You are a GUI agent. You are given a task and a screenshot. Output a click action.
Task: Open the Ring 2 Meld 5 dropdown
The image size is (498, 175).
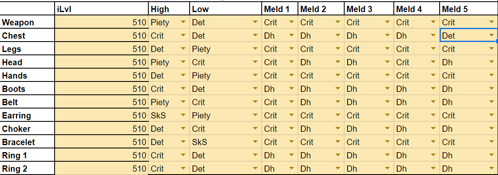click(490, 169)
